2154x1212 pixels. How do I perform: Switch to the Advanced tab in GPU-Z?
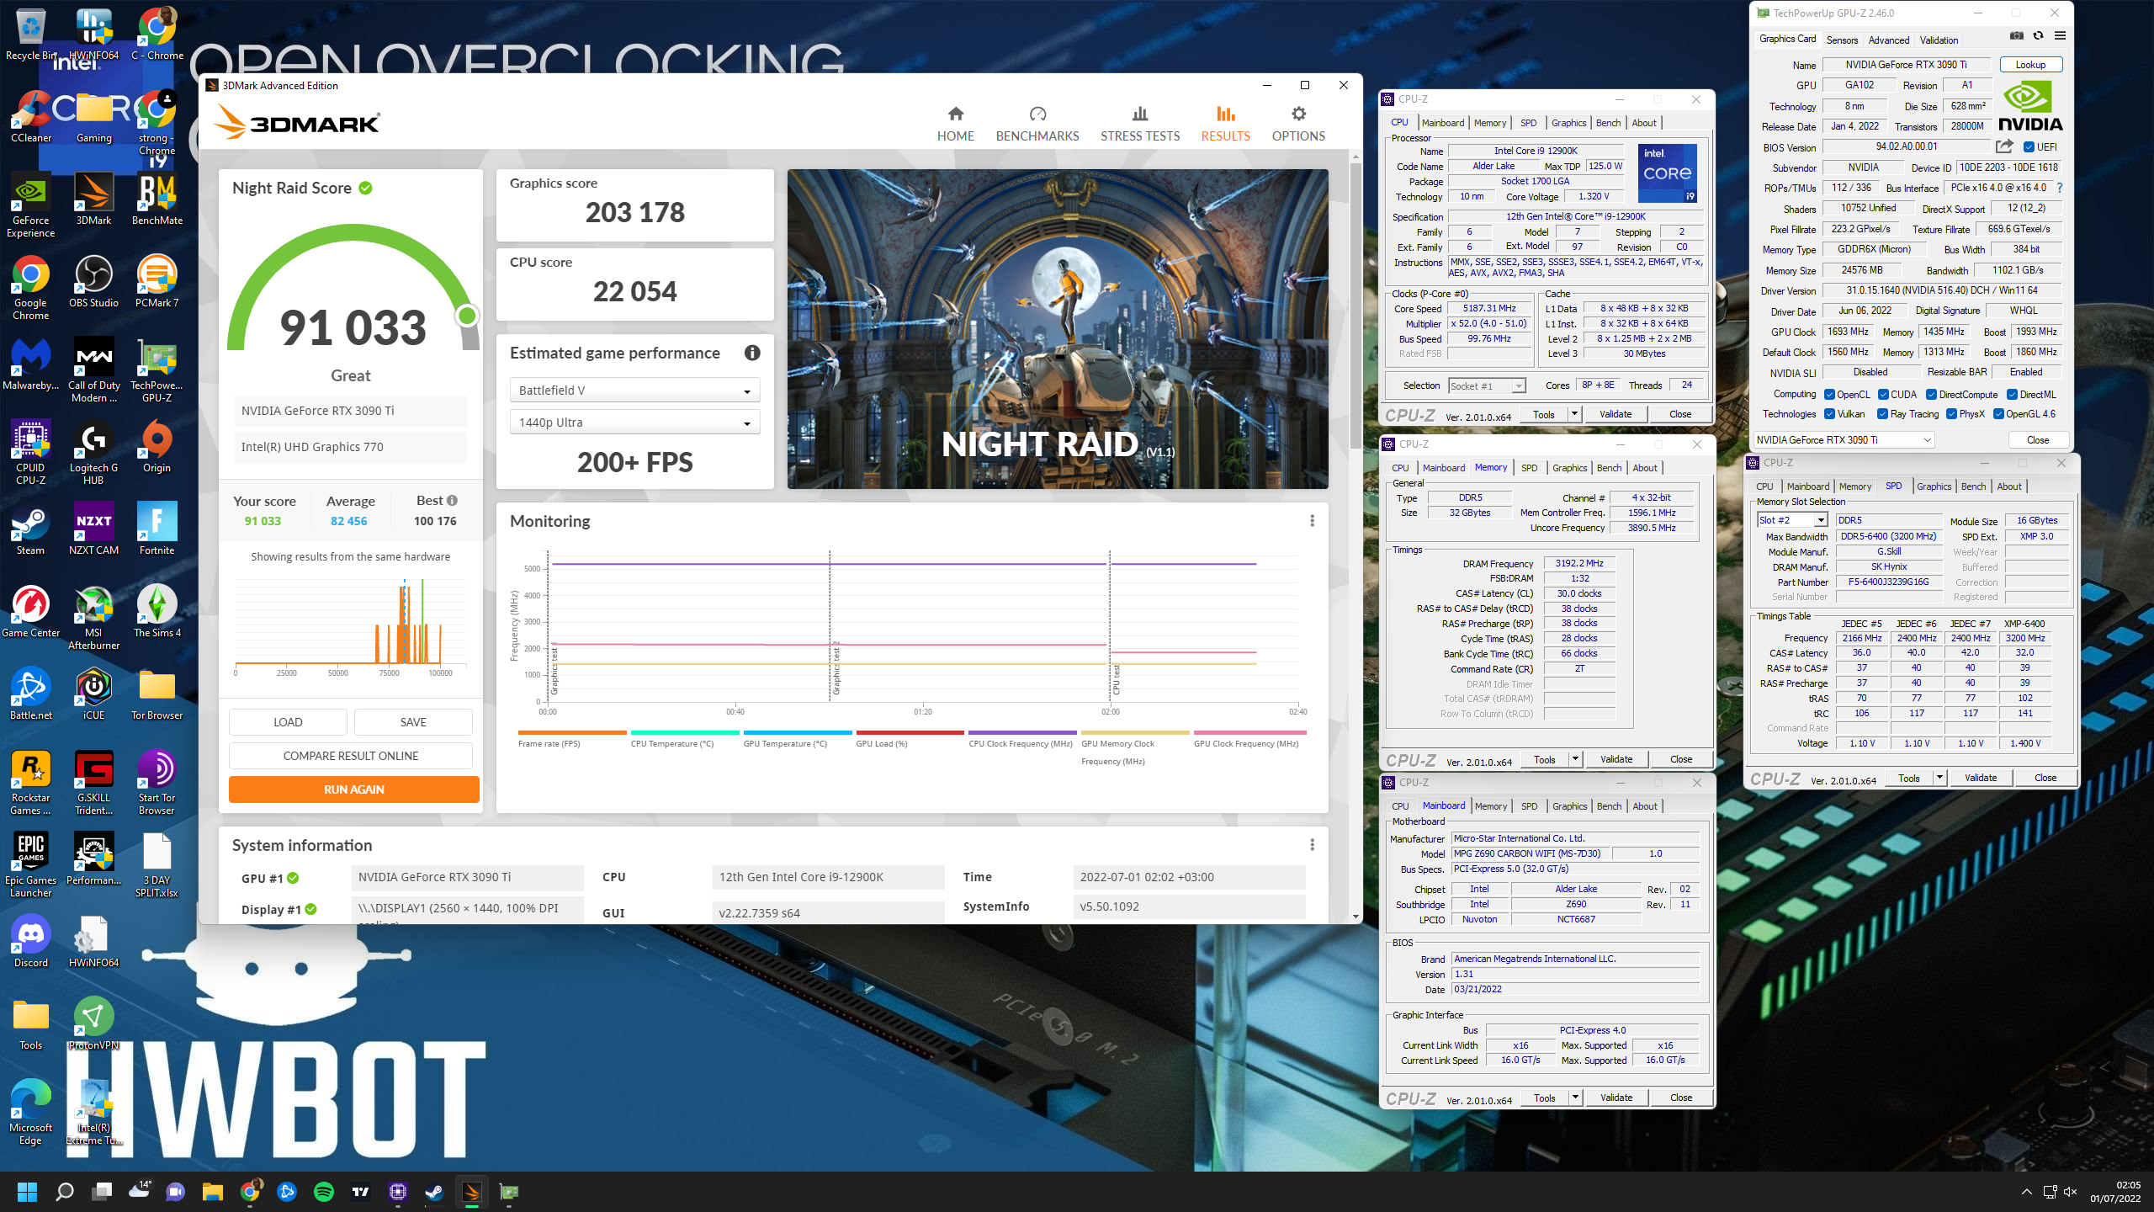1888,40
